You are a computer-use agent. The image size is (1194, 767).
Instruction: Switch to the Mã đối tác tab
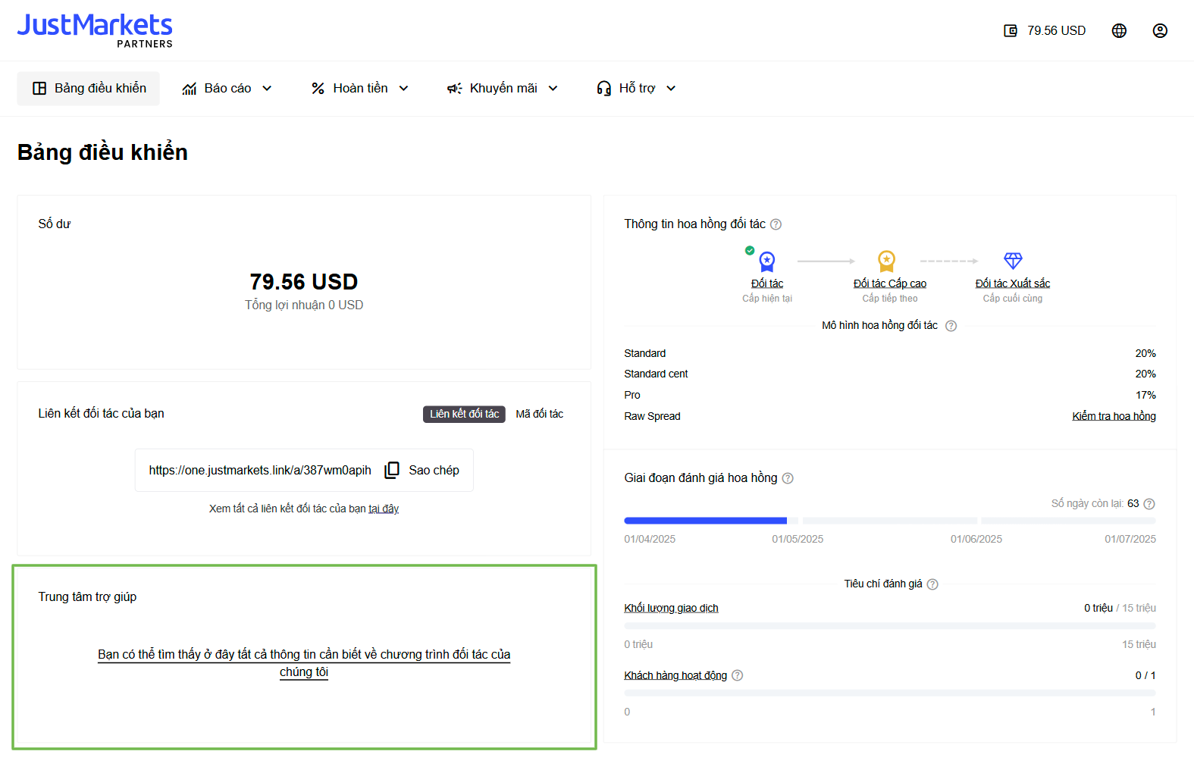[540, 414]
